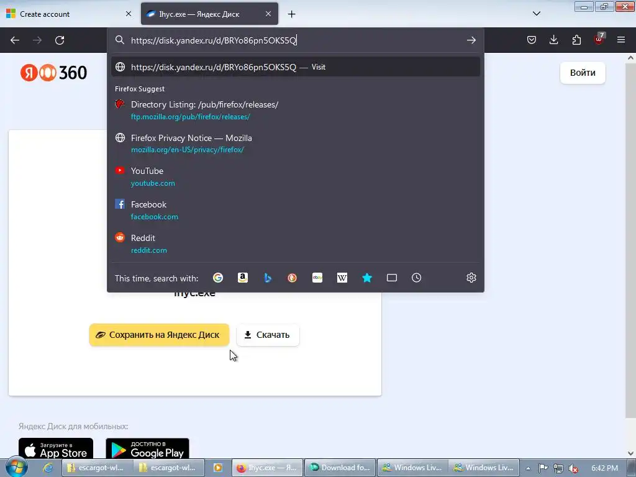
Task: Switch to Firefox Ihyc.exe taskbar item
Action: click(x=266, y=468)
